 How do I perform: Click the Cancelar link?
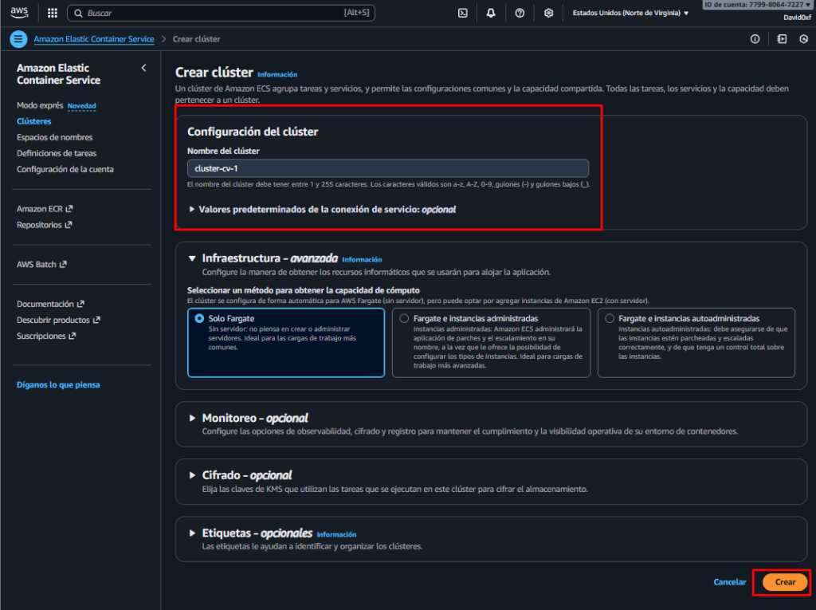729,582
